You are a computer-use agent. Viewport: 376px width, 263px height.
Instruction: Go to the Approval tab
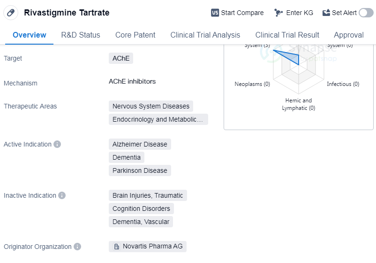tap(348, 35)
